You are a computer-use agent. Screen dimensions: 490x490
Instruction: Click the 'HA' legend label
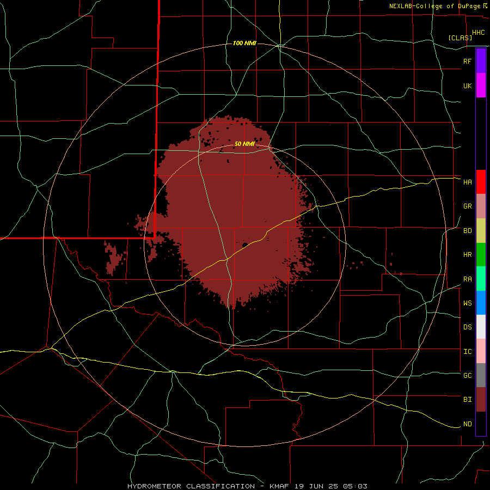(x=467, y=182)
